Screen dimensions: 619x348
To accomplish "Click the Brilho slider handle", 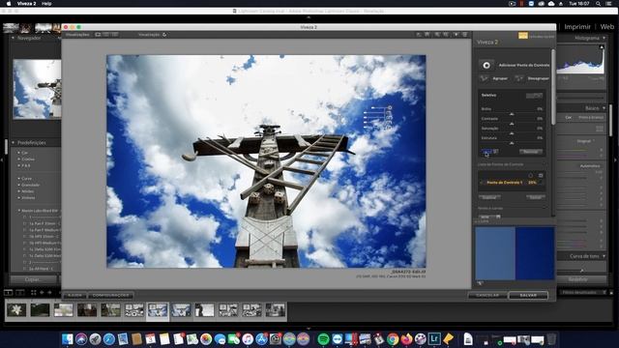I will pyautogui.click(x=512, y=114).
